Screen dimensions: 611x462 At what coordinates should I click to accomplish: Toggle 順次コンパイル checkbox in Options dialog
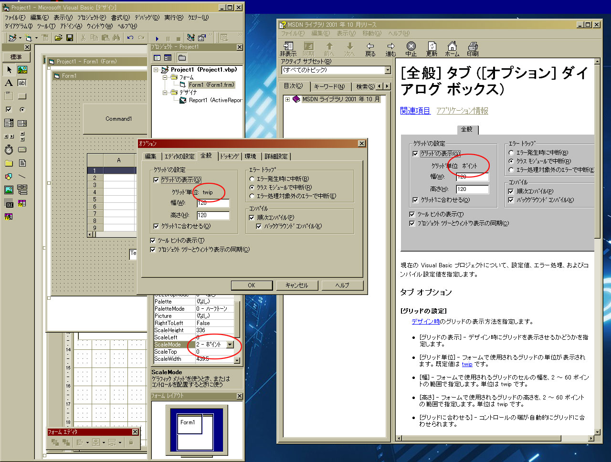252,218
